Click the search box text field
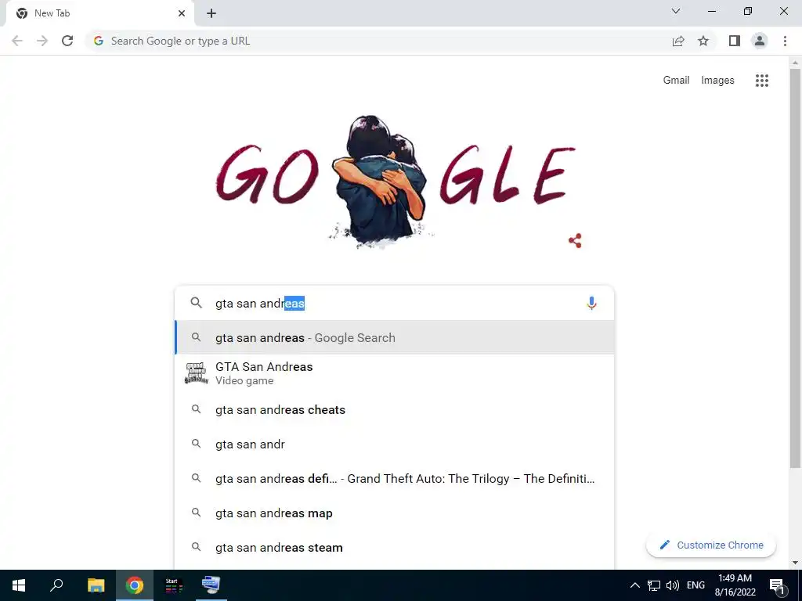802x601 pixels. coord(394,303)
